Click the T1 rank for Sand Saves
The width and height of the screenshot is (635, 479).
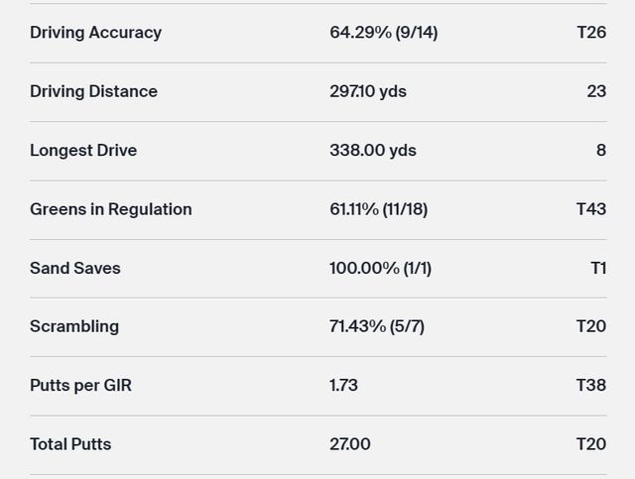click(597, 268)
